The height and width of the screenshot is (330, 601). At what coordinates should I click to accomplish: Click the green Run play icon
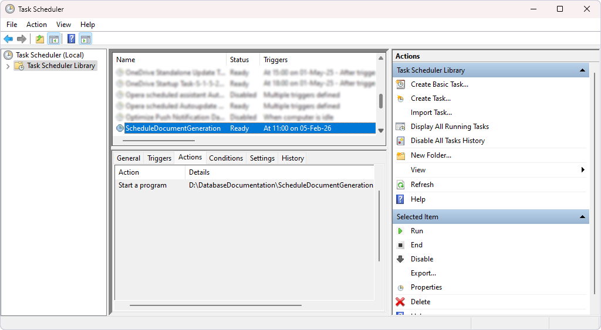pyautogui.click(x=400, y=231)
